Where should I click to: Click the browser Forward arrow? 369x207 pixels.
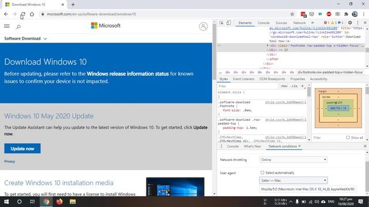click(14, 14)
